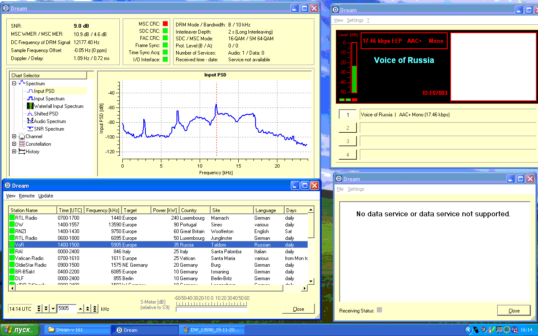Viewport: 538px width, 336px height.
Task: Select Shifted PSD chart item
Action: pyautogui.click(x=42, y=114)
